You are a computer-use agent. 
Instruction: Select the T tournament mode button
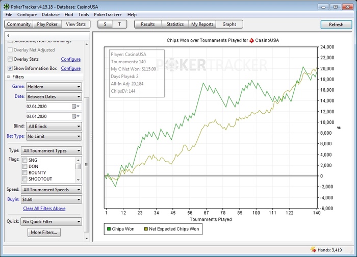(x=120, y=24)
